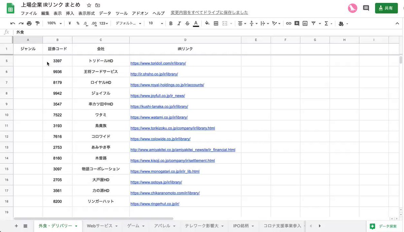The width and height of the screenshot is (404, 232).
Task: Open the 挿入 menu
Action: point(70,13)
